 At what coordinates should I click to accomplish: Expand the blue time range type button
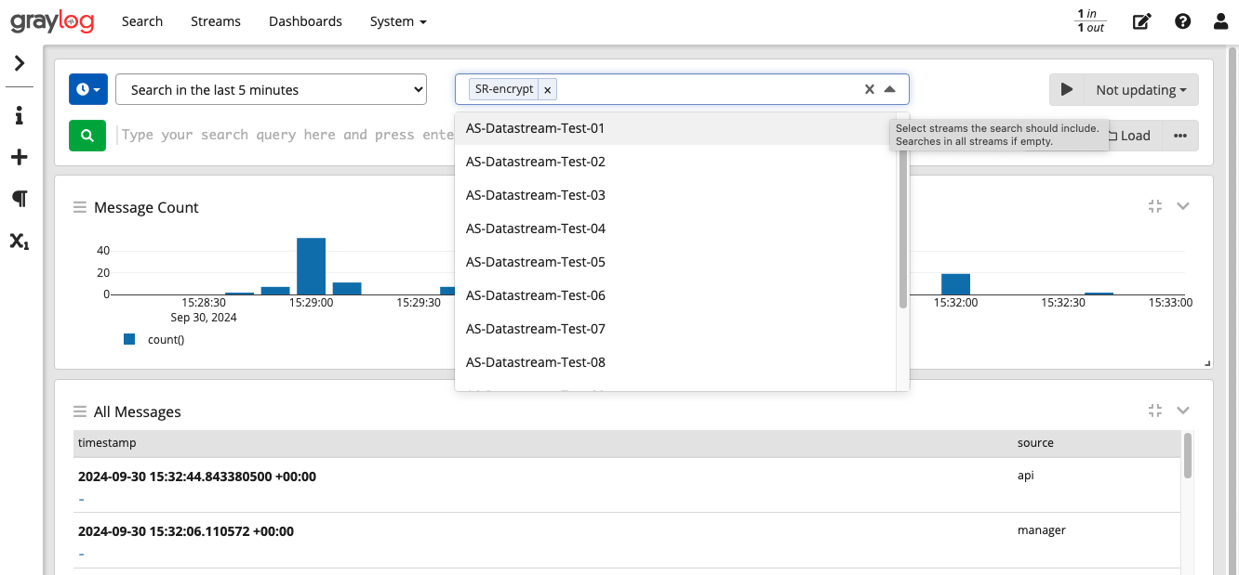pyautogui.click(x=88, y=90)
